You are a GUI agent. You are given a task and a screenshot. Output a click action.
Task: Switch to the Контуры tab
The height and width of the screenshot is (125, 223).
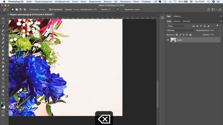pos(186,21)
